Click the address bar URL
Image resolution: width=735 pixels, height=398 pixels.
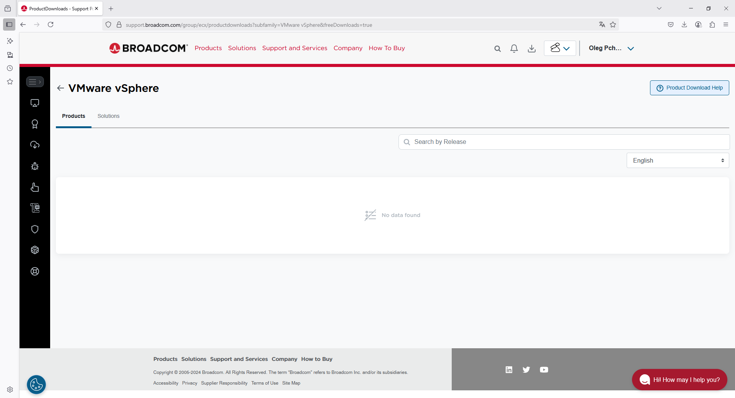249,25
